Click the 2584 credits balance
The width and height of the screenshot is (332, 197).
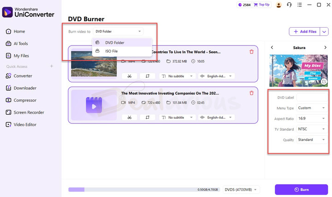pos(244,5)
